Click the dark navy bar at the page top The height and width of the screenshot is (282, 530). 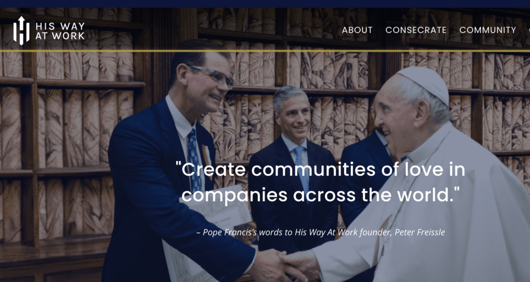coord(265,4)
